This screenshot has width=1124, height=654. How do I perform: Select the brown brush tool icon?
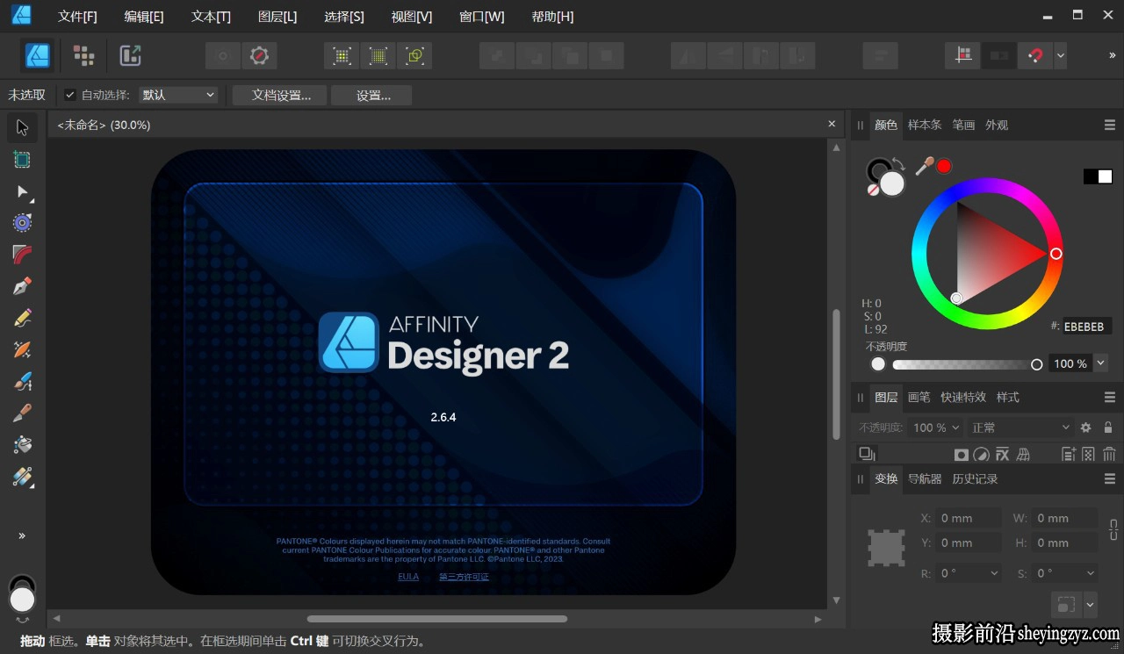point(22,413)
